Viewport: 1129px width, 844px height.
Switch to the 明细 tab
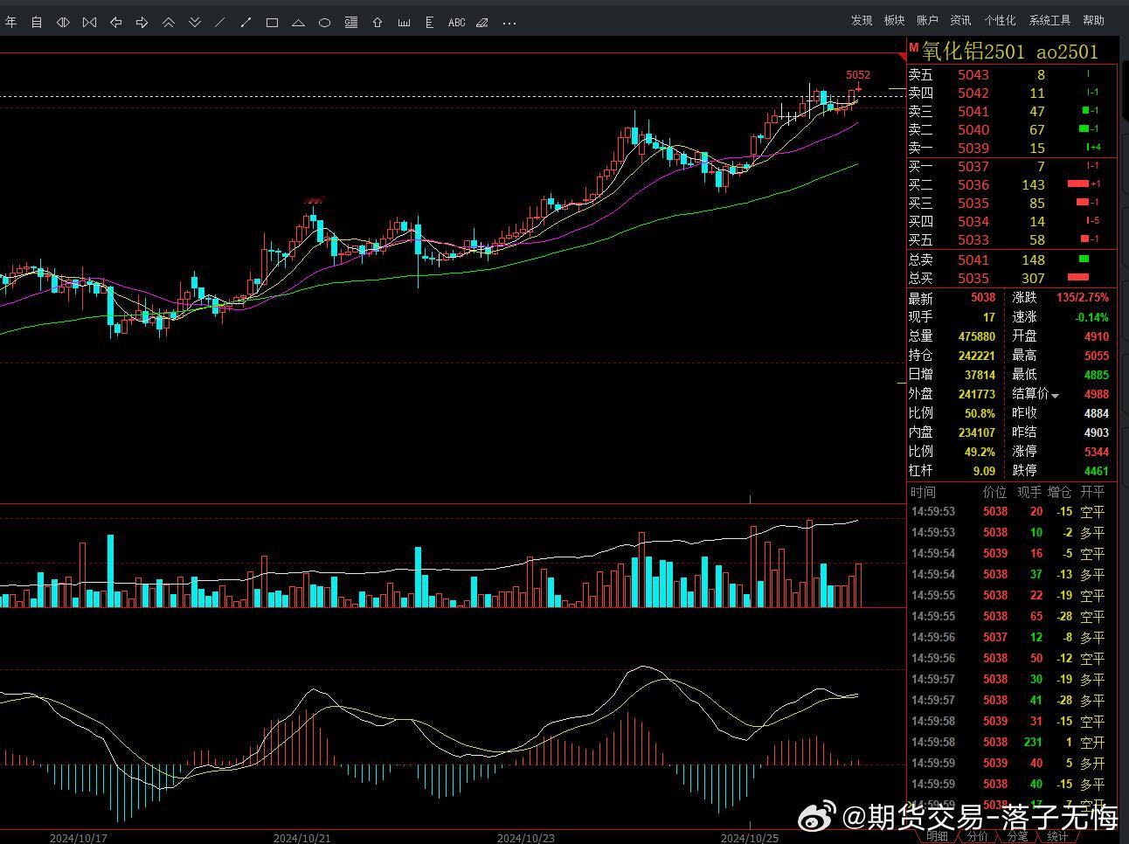[x=937, y=836]
